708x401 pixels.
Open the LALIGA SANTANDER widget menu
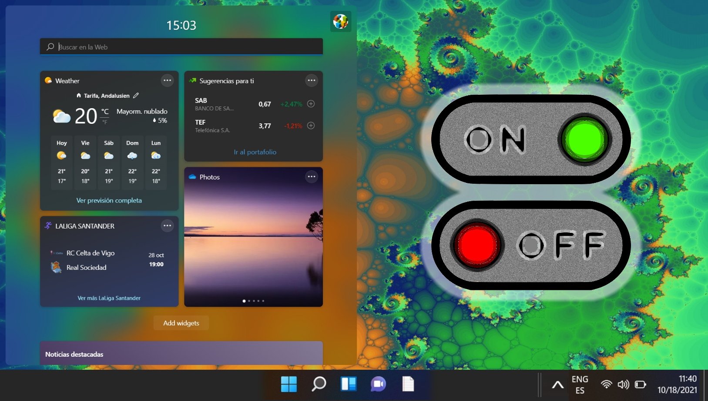[168, 225]
